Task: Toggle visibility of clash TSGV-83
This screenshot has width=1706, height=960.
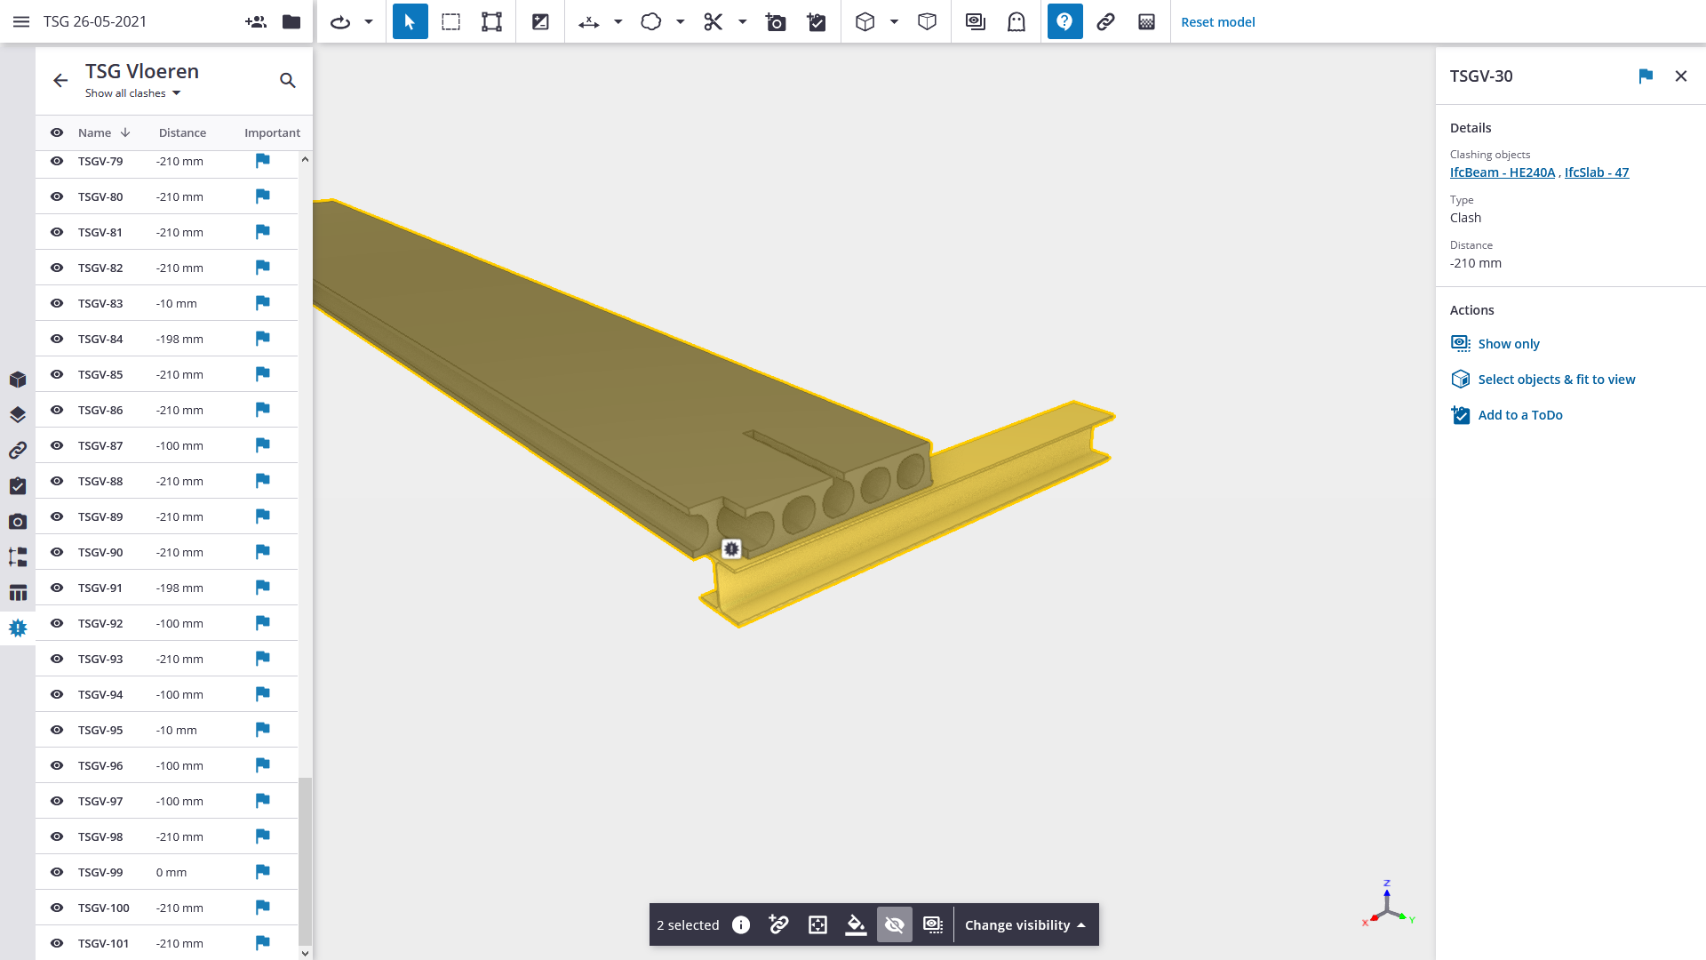Action: pos(56,303)
